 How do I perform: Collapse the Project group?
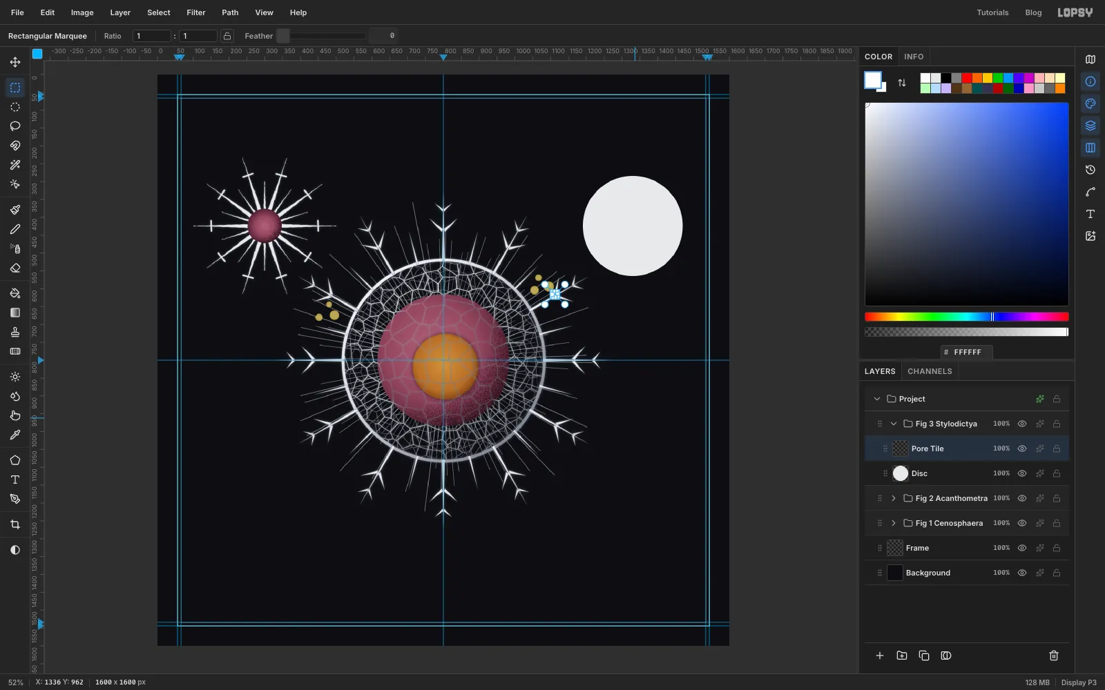(877, 399)
